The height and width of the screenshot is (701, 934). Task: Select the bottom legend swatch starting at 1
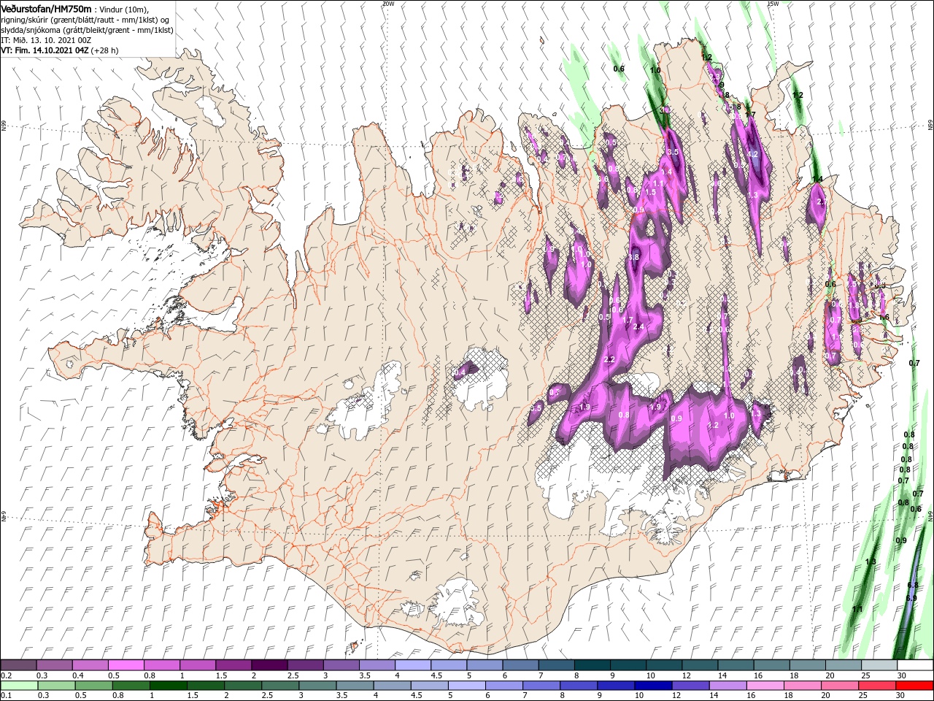click(169, 686)
